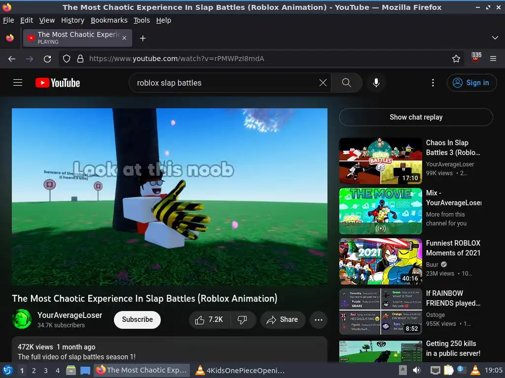Like the video with the thumbs up
This screenshot has width=505, height=378.
point(209,319)
